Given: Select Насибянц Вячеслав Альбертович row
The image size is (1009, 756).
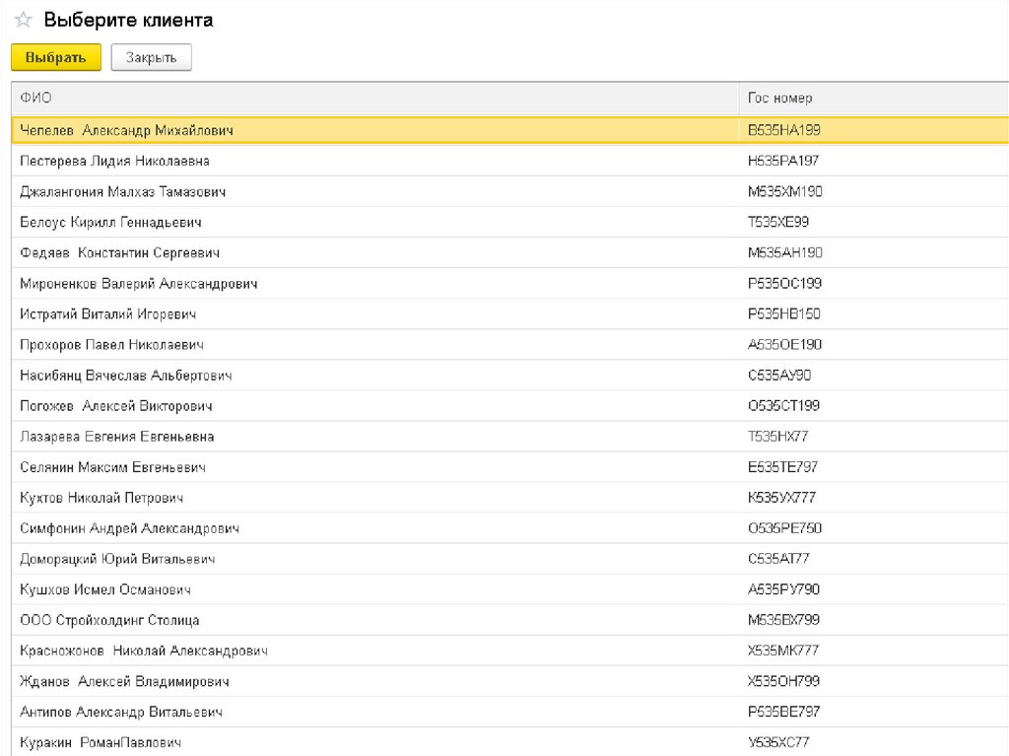Looking at the screenshot, I should (126, 376).
